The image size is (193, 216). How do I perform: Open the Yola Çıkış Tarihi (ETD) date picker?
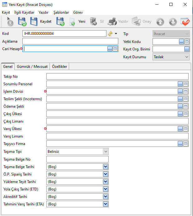[106, 189]
